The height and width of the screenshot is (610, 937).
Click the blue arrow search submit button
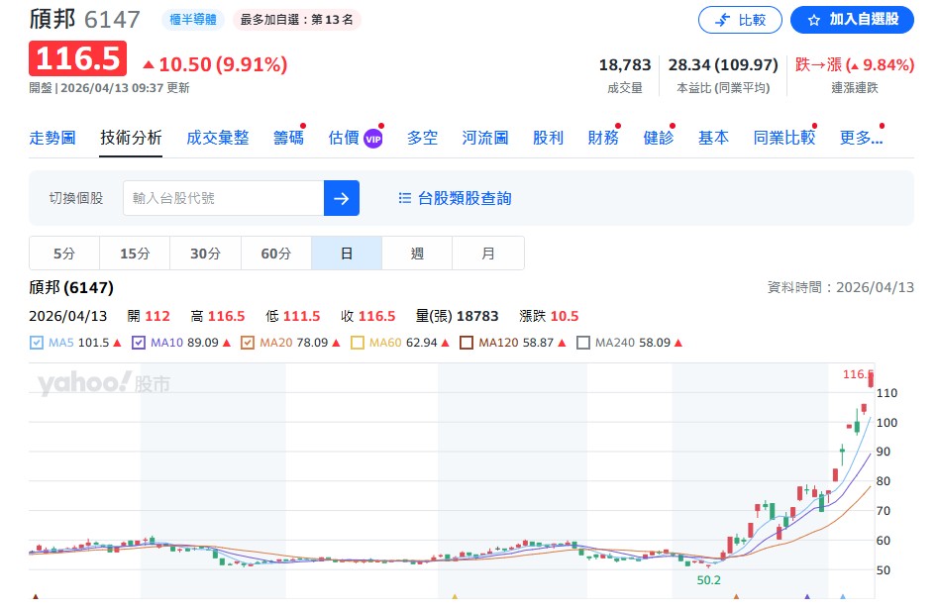tap(341, 198)
